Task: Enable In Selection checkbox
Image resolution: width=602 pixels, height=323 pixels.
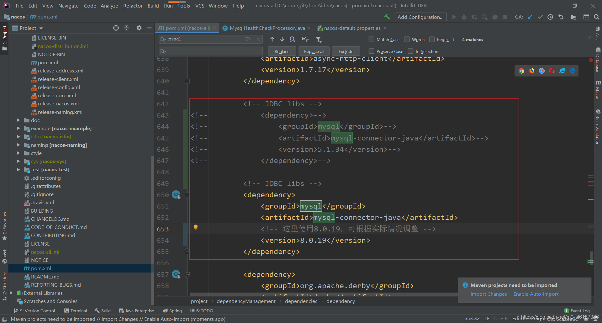Action: [x=410, y=51]
